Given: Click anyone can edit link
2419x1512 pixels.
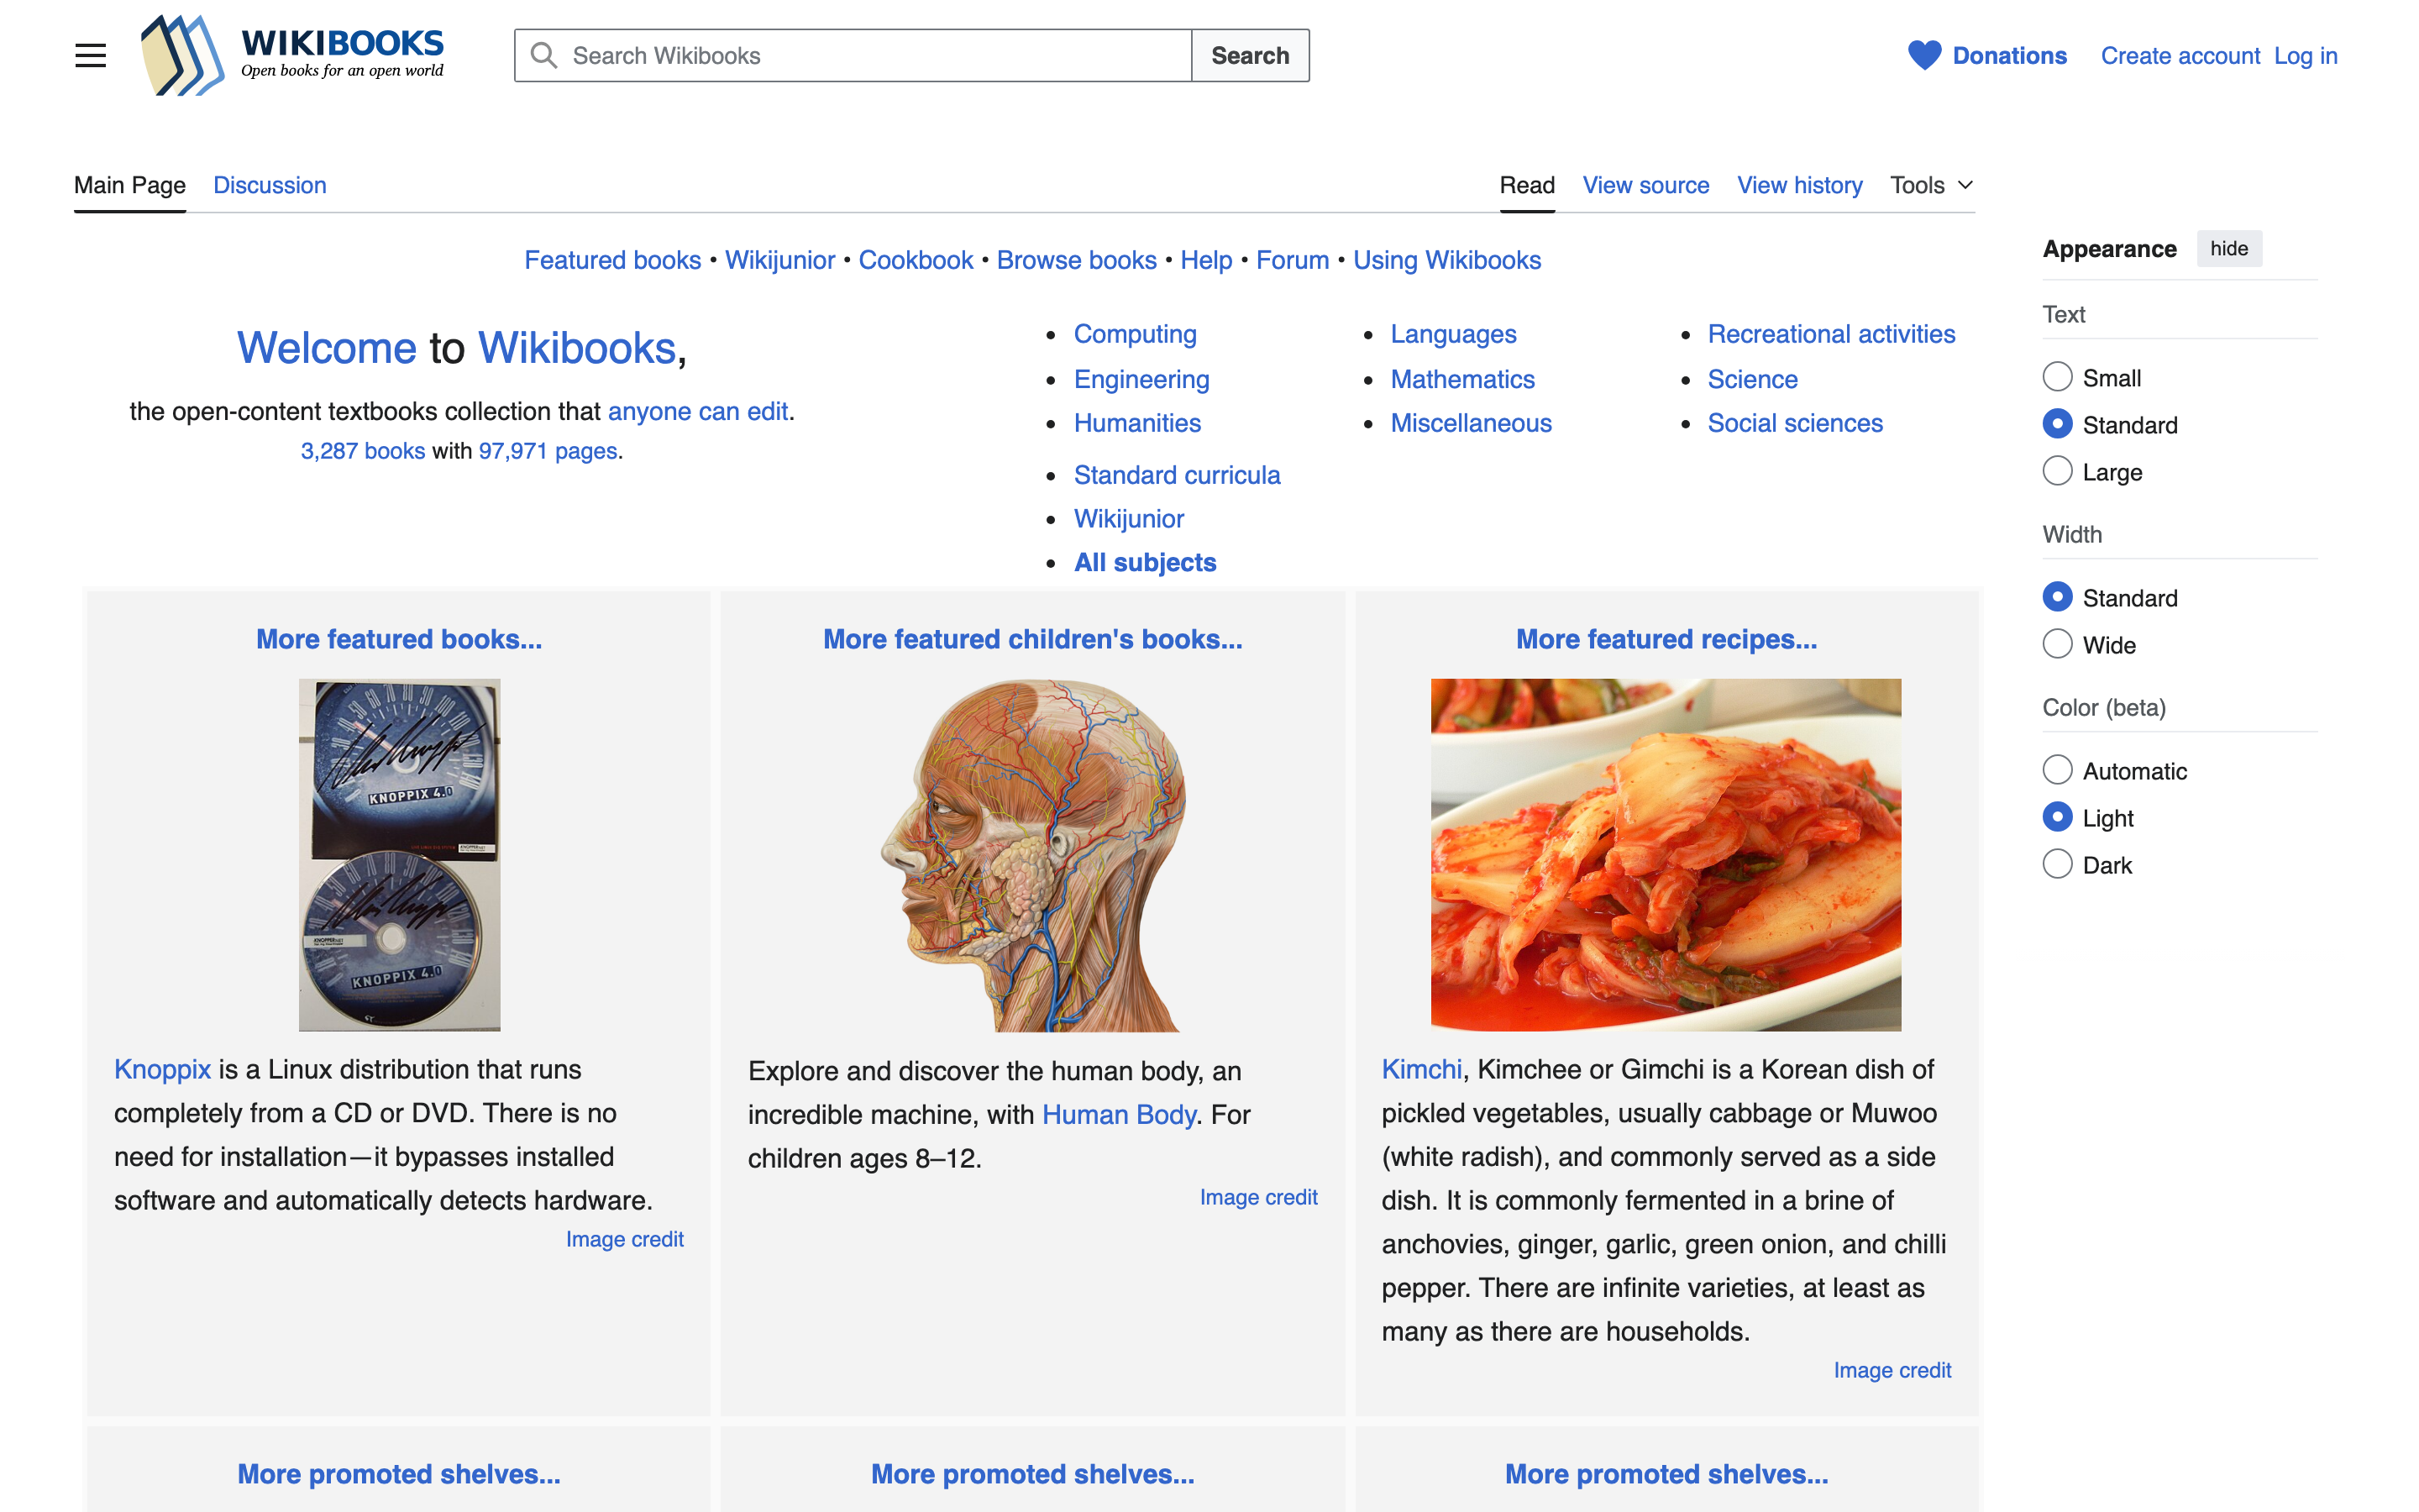Looking at the screenshot, I should (x=698, y=411).
